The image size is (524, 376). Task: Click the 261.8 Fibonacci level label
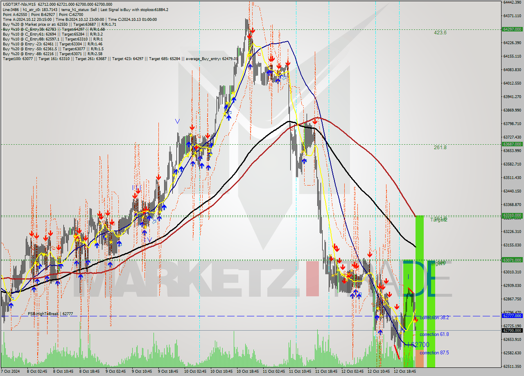tap(440, 148)
